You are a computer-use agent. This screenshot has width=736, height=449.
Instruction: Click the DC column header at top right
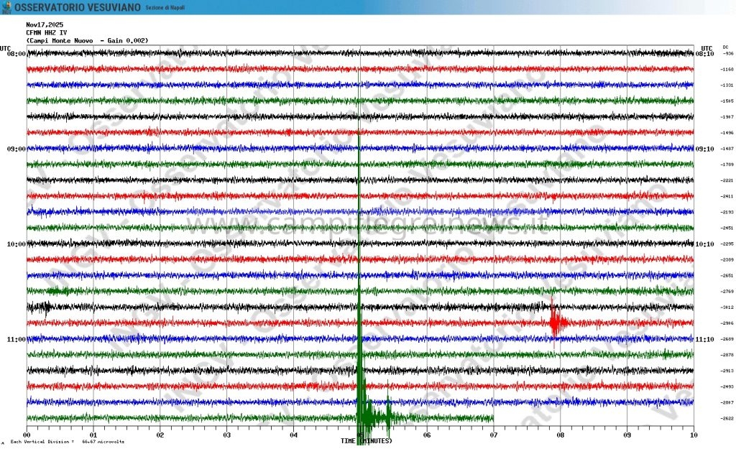point(725,47)
